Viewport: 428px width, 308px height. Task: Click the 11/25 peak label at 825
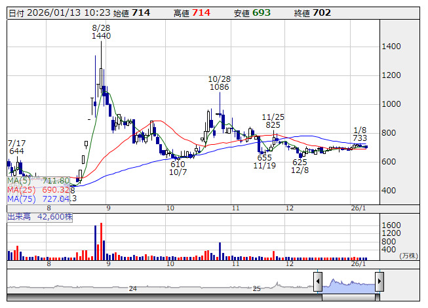273,120
